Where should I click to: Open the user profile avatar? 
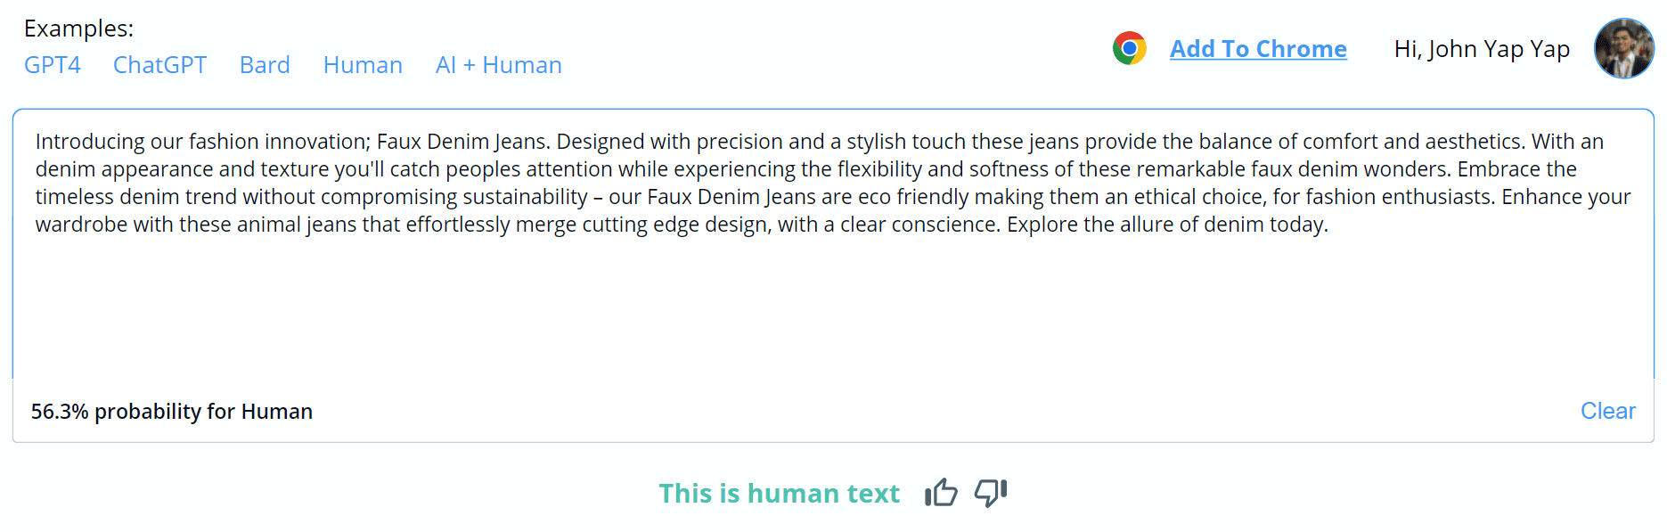1623,48
